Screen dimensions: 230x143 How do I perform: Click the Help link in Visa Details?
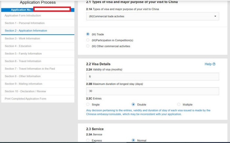(x=208, y=64)
